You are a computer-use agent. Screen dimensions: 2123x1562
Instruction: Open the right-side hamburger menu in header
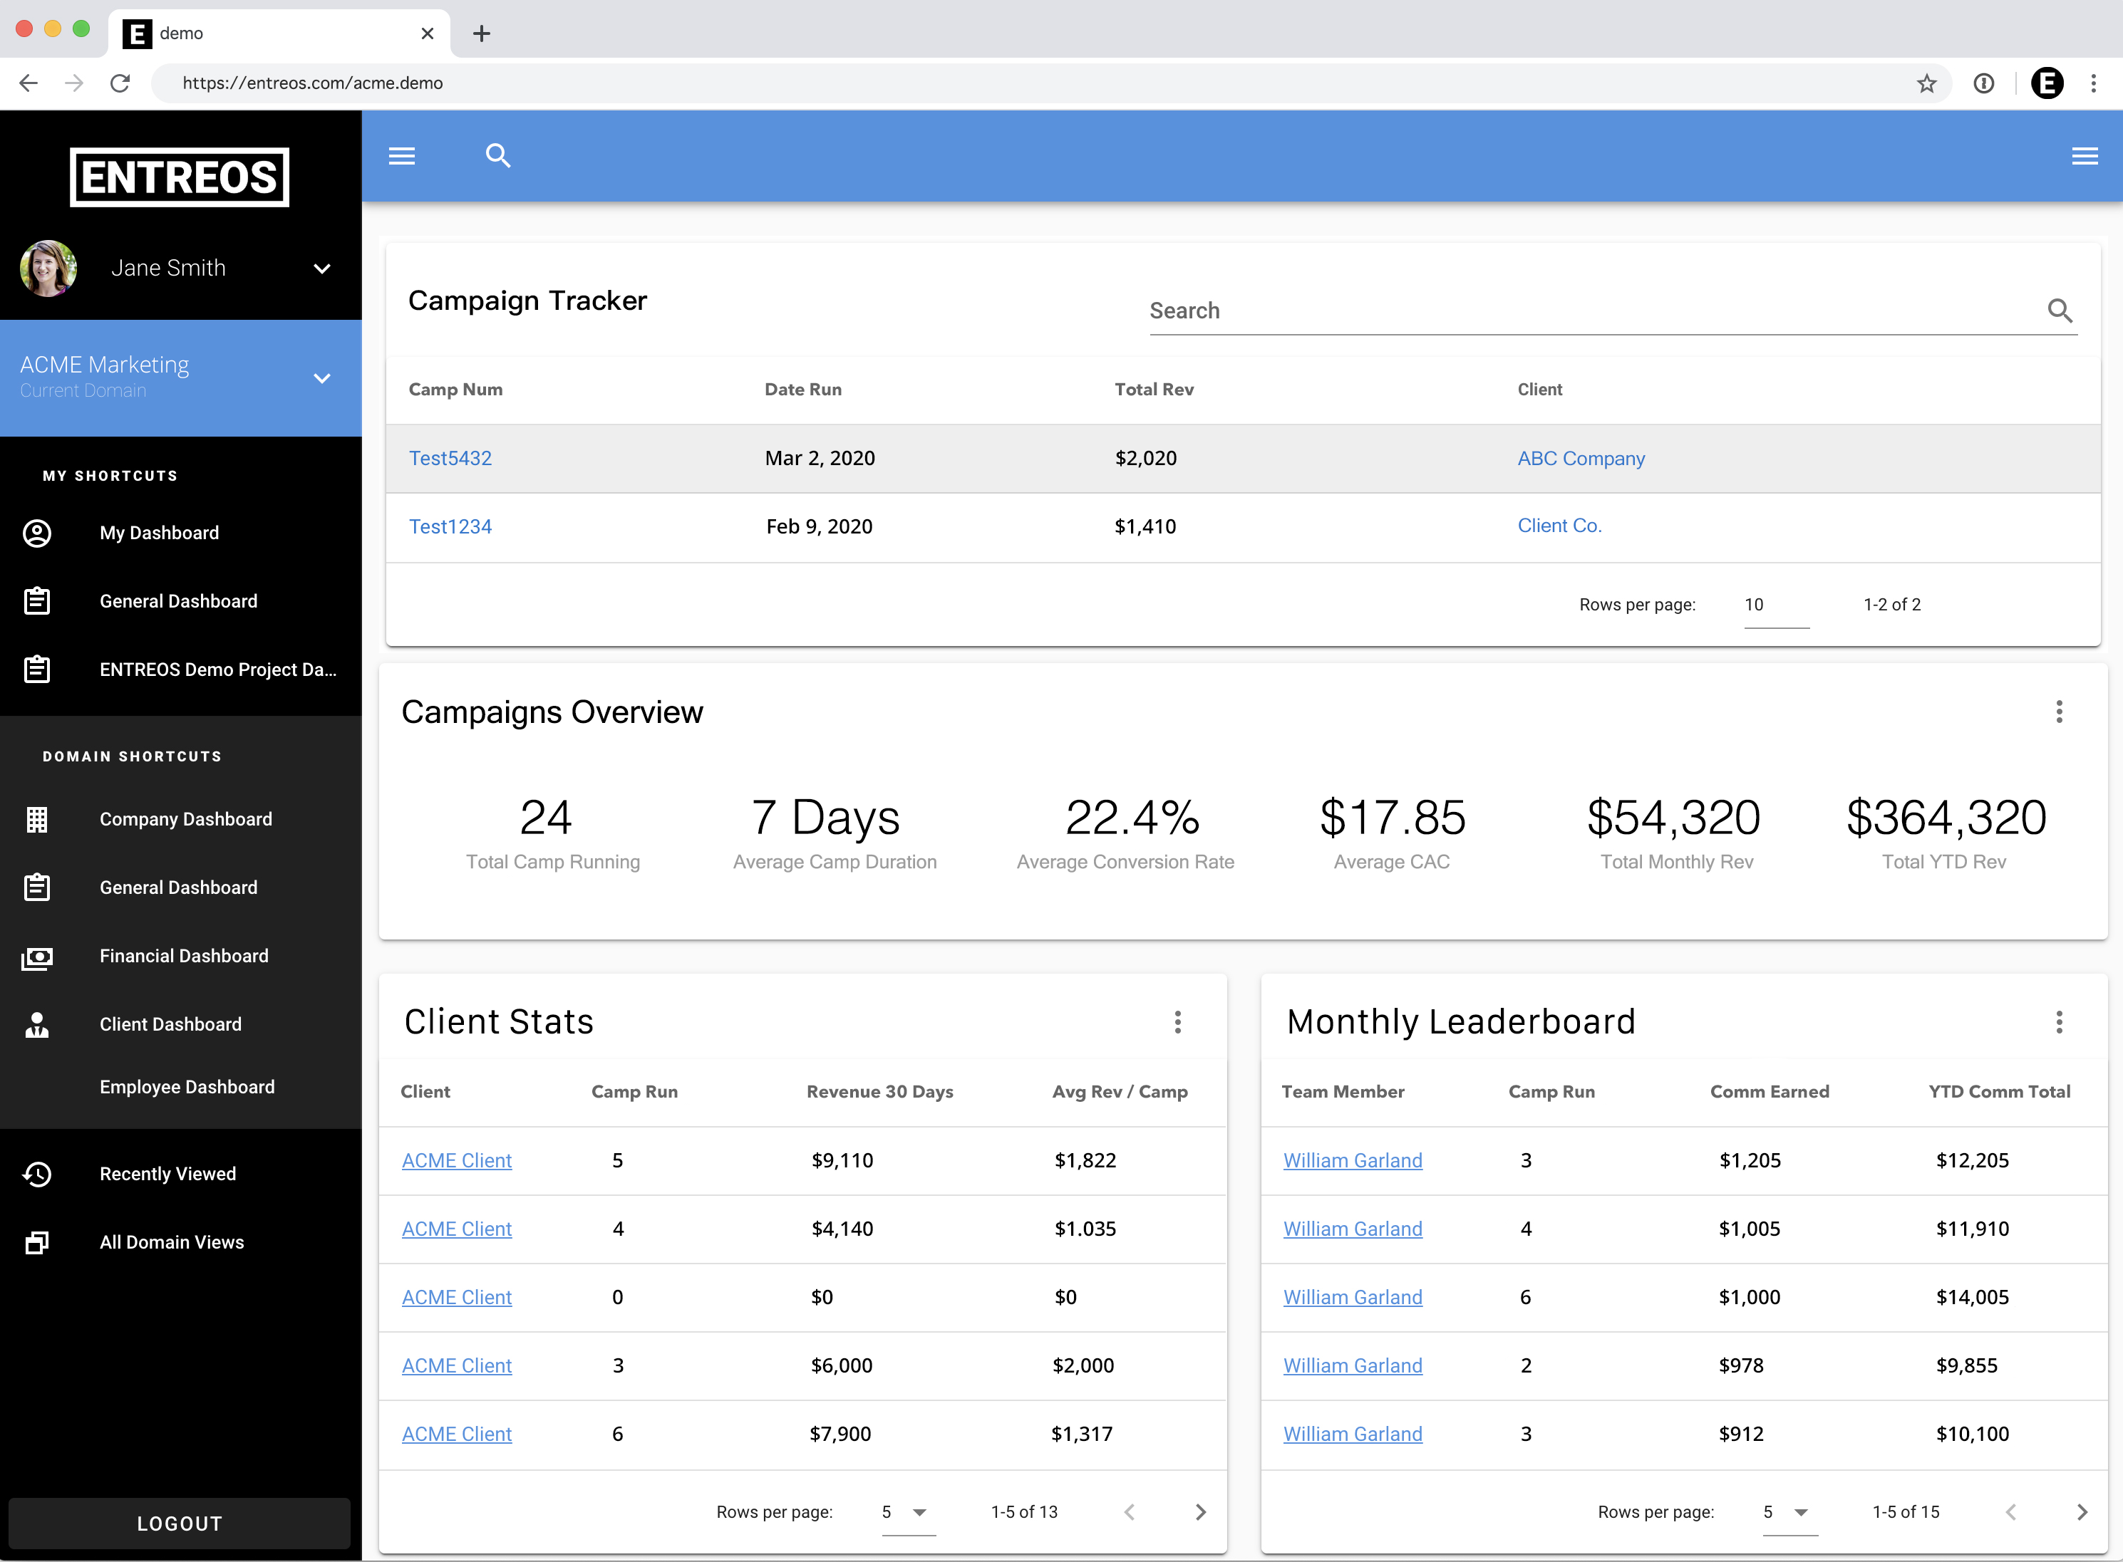coord(2085,156)
